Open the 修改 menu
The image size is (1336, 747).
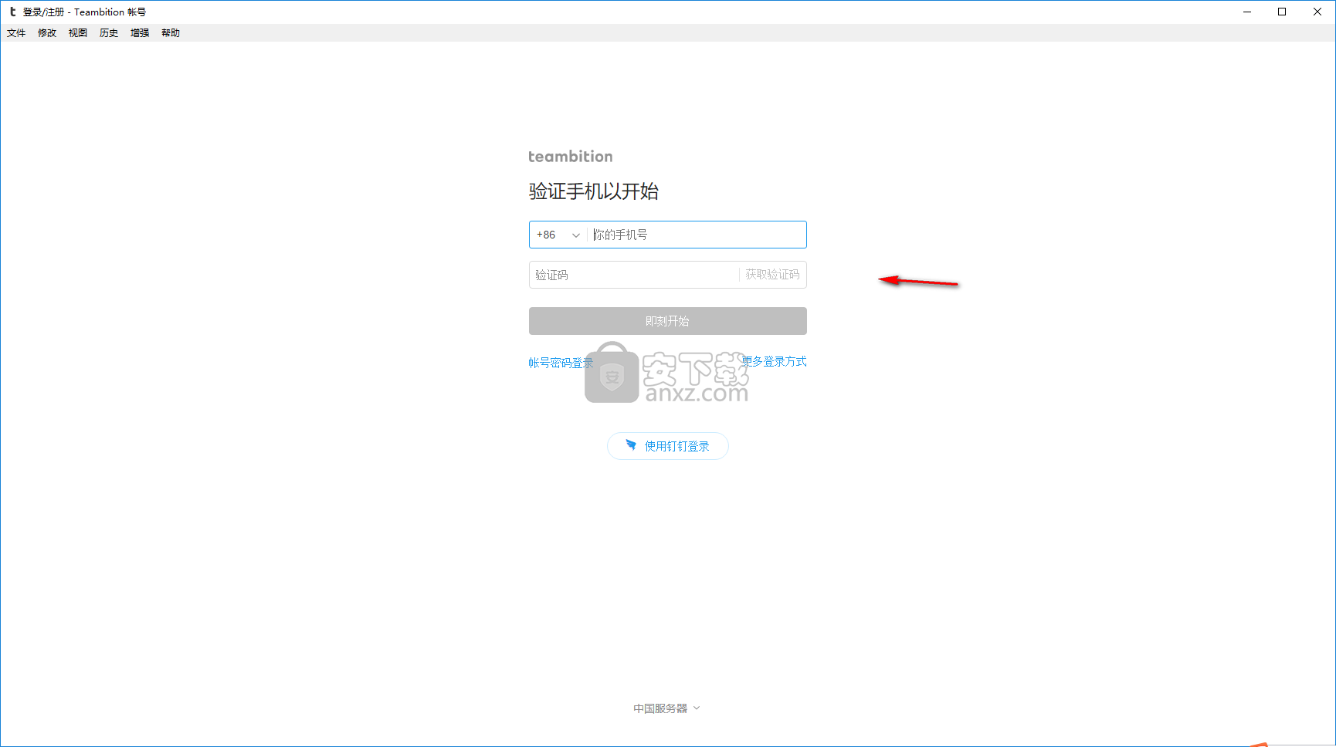pyautogui.click(x=47, y=33)
